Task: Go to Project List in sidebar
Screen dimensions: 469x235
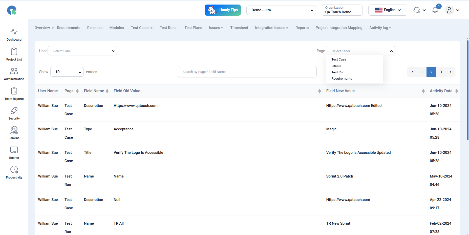Action: (x=14, y=52)
